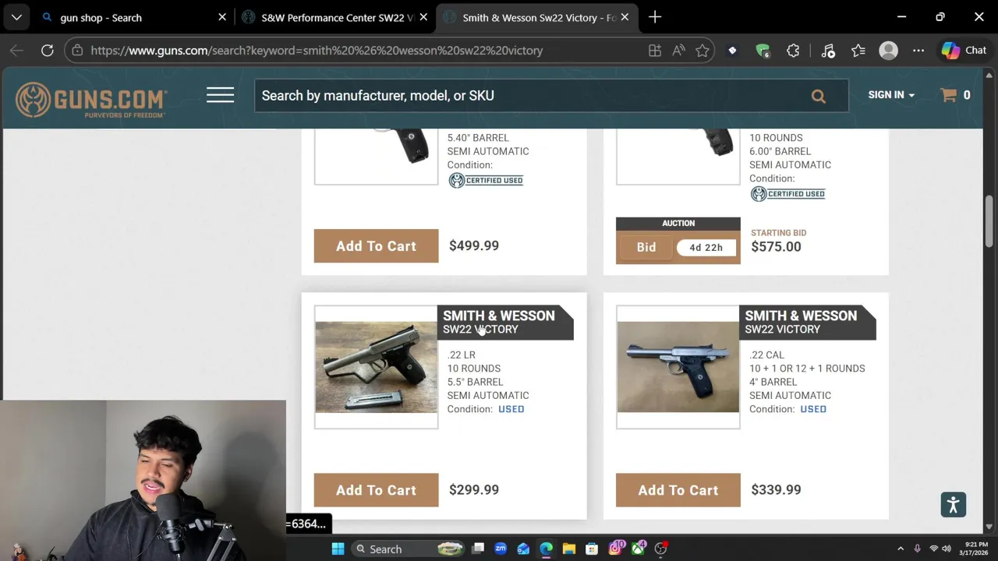The height and width of the screenshot is (561, 998).
Task: Bid on the $575.00 auction item
Action: point(646,247)
